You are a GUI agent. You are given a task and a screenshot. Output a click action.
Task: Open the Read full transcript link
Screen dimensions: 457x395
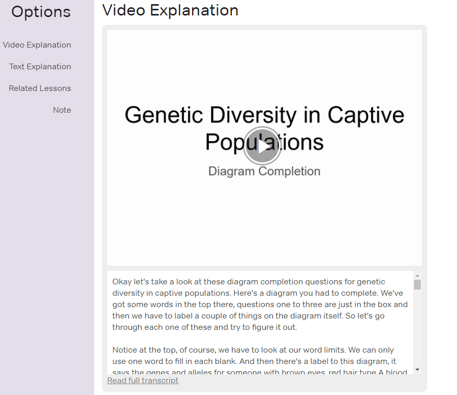click(142, 381)
